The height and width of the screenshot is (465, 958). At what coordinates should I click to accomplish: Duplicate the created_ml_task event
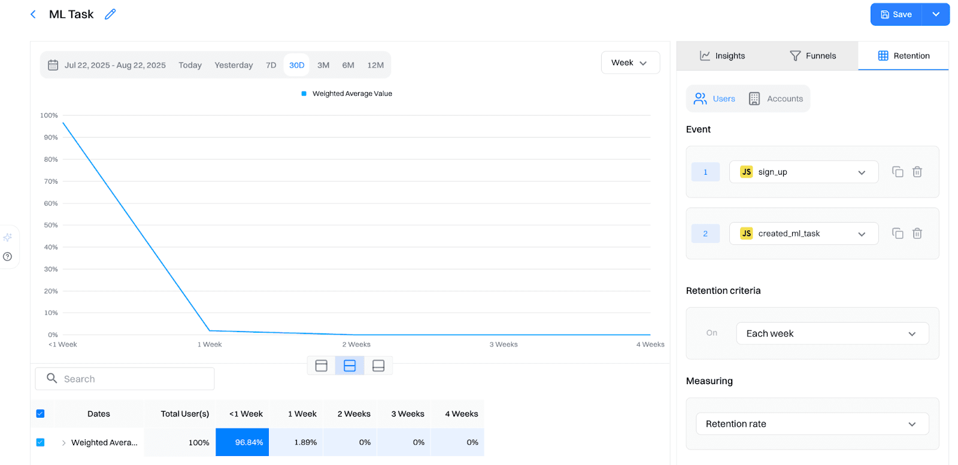(898, 233)
